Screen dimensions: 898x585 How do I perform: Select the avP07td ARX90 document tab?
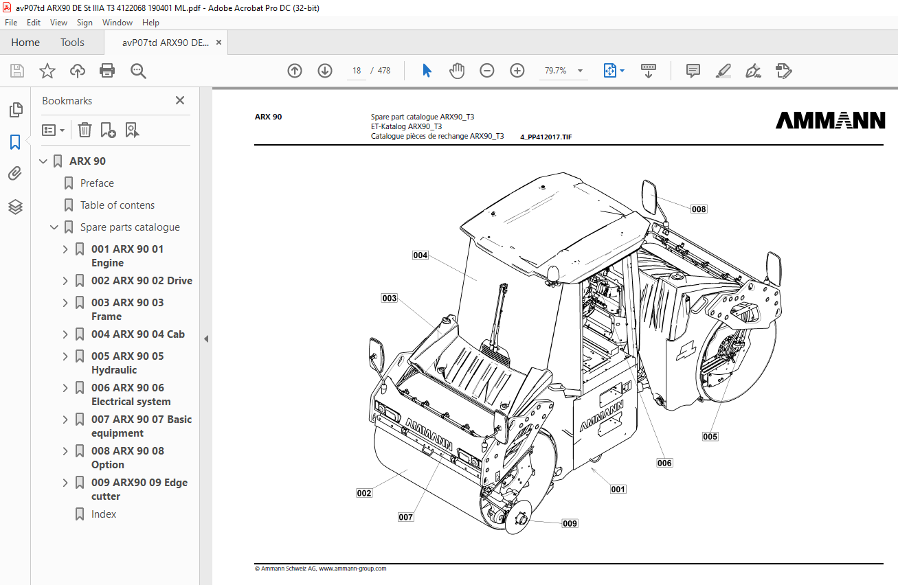pos(166,43)
